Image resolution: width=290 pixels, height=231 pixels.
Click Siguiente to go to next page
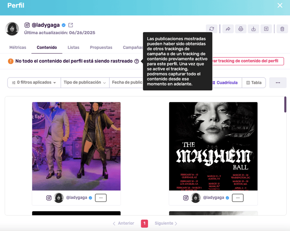coord(166,223)
